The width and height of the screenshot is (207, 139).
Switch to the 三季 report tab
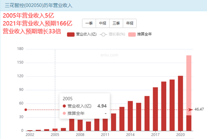pos(116,23)
